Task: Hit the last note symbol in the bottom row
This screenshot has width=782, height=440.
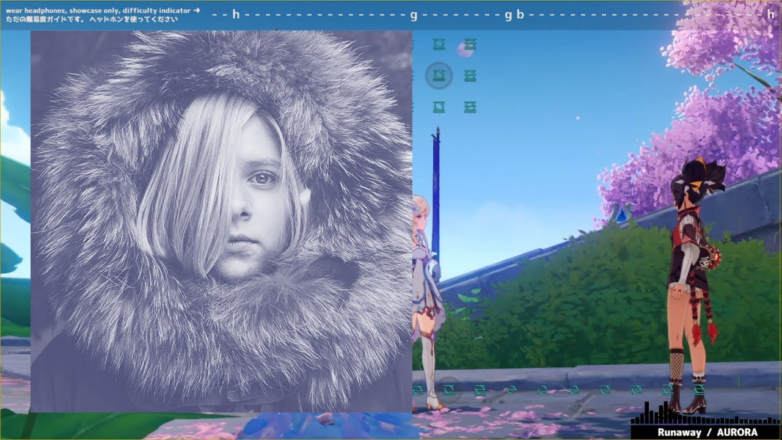Action: pos(698,389)
